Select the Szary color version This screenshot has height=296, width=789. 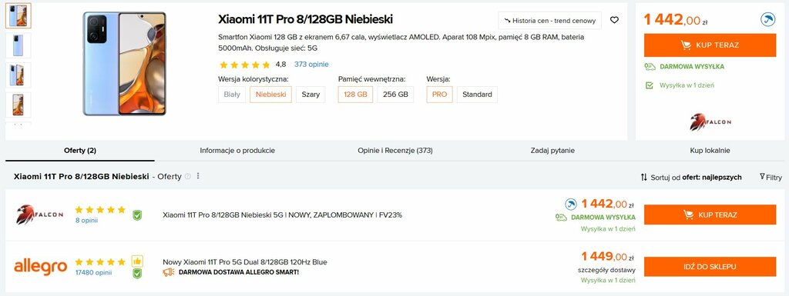[x=311, y=95]
